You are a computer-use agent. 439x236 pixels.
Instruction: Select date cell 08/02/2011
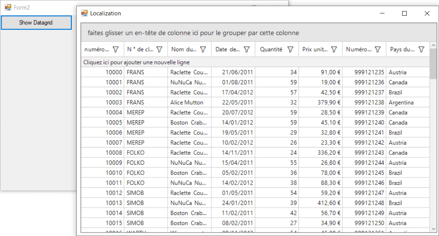click(233, 223)
